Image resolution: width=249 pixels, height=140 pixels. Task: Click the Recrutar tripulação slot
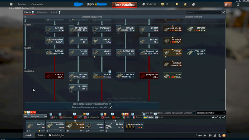point(135,125)
